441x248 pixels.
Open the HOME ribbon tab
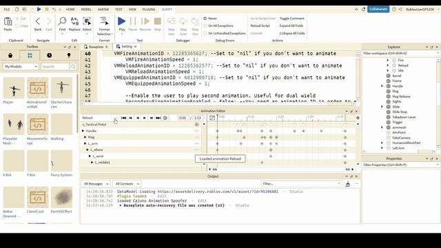coord(70,10)
